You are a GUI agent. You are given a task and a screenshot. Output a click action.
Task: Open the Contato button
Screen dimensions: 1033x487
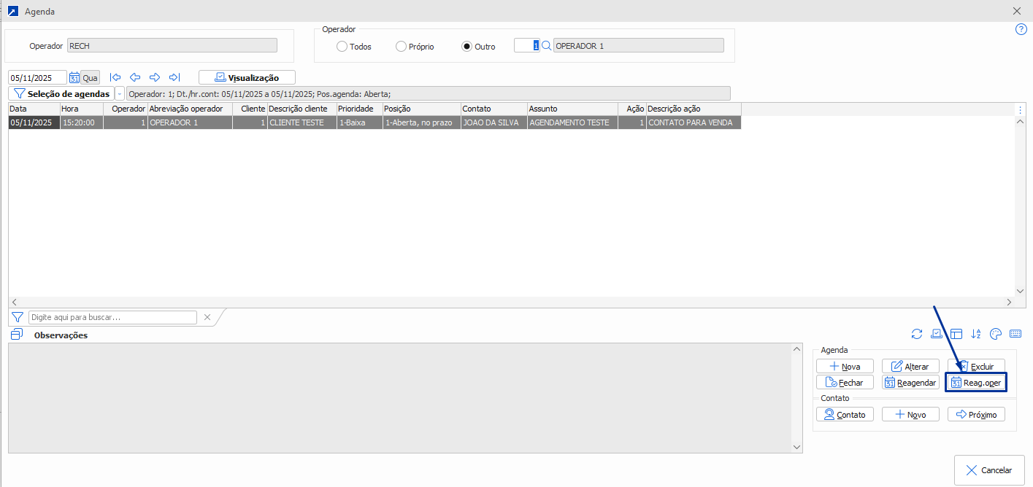coord(845,414)
